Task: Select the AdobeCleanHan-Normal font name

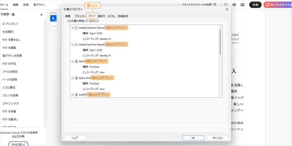Action: tap(92, 28)
